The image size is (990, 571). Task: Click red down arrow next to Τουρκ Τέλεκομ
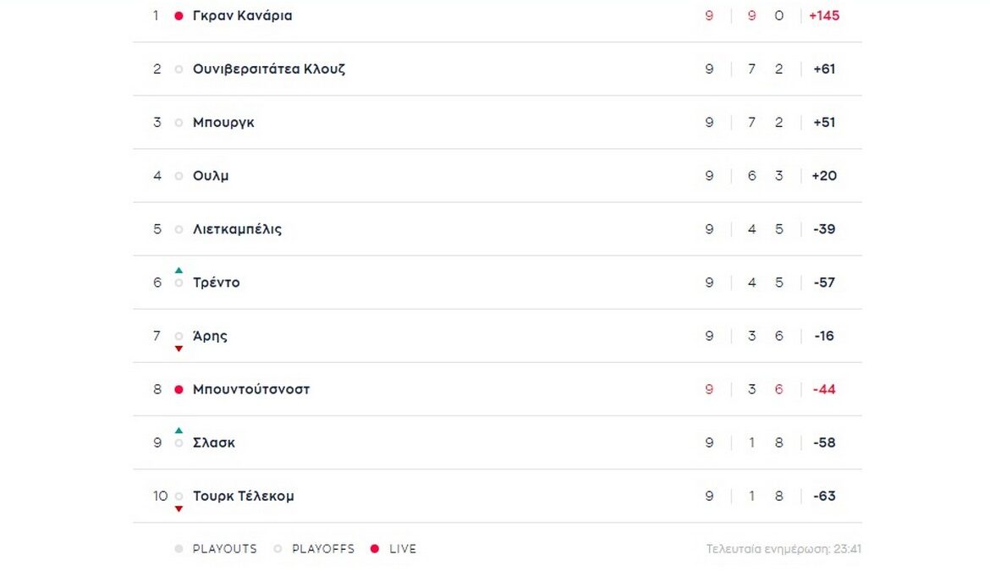point(179,508)
